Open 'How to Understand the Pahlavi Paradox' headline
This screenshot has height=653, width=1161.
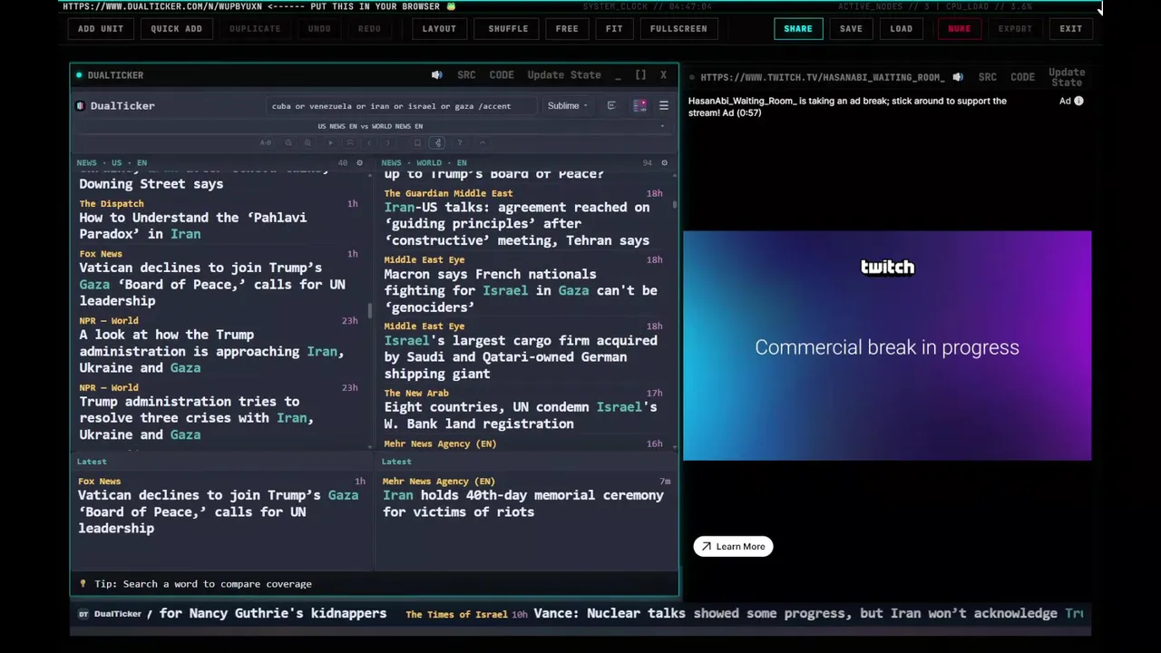(192, 226)
